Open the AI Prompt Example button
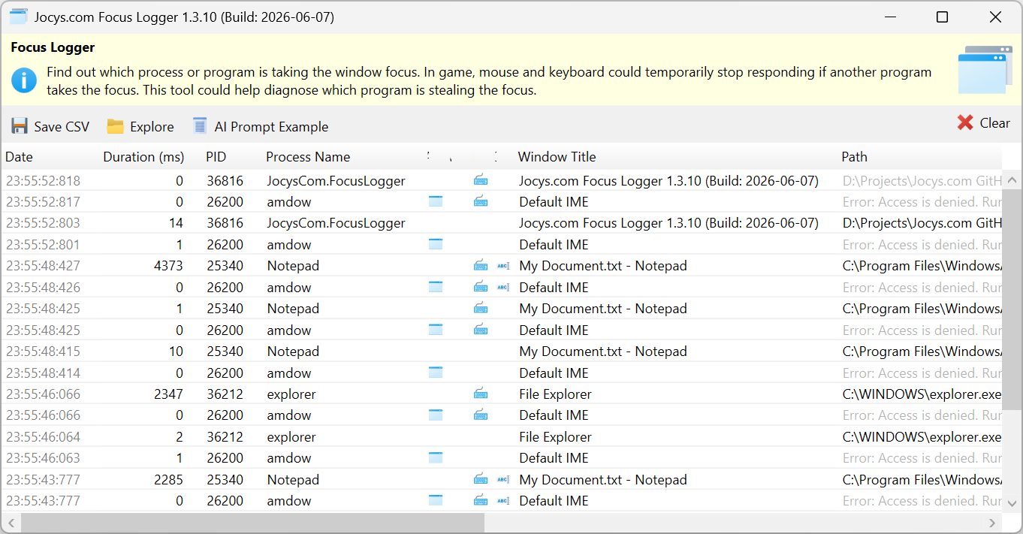This screenshot has width=1023, height=534. click(x=261, y=126)
